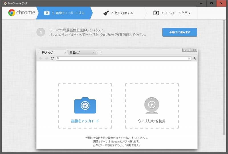This screenshot has width=228, height=154.
Task: Go to step 2 色を追加する tab
Action: tap(118, 13)
